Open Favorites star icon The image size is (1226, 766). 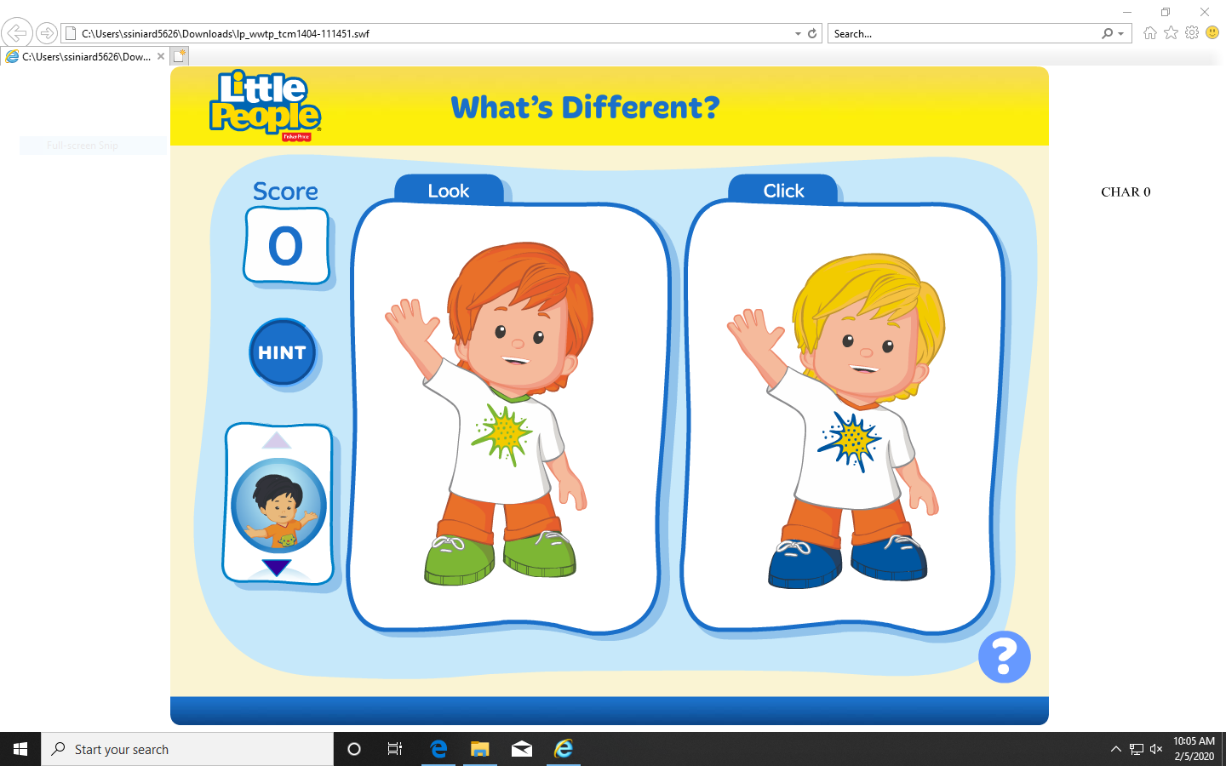(1172, 33)
